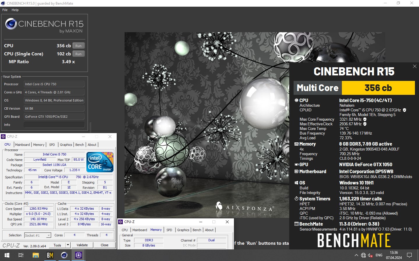Show hidden tray icons chevron

click(356, 255)
